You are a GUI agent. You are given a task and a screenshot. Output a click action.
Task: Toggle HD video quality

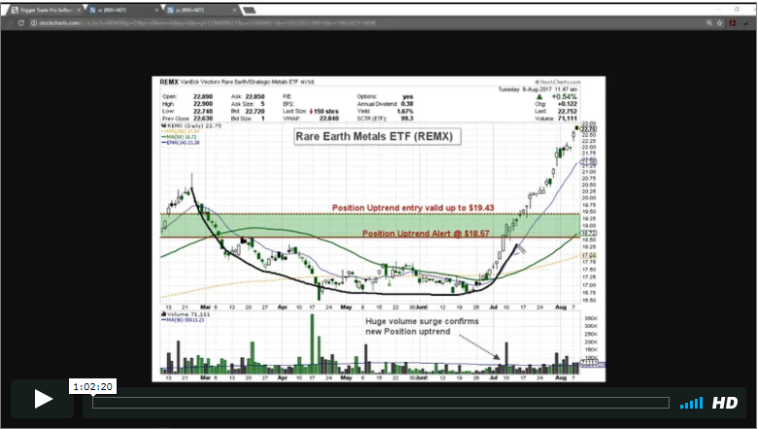pos(725,403)
